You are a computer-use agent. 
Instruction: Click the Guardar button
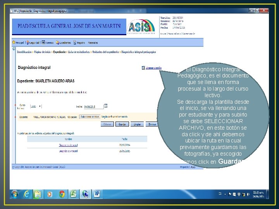(x=122, y=124)
